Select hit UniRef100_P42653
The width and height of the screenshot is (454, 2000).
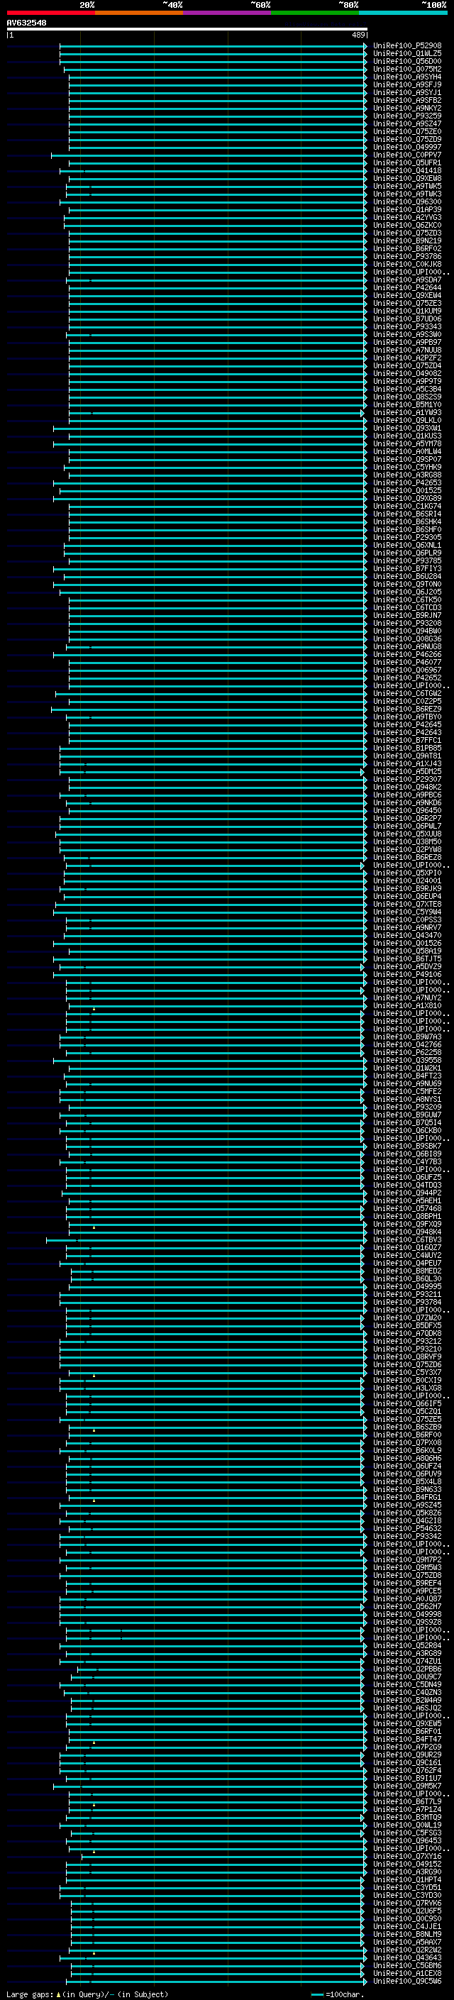[406, 483]
